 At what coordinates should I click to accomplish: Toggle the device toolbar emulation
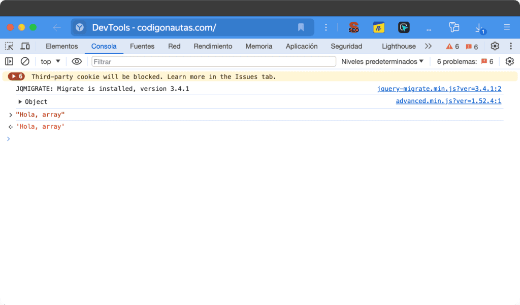tap(24, 46)
